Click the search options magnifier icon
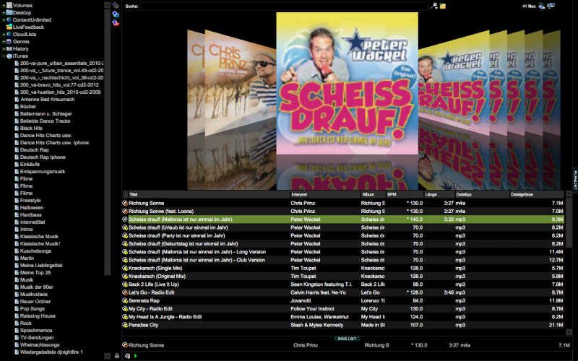Viewport: 578px width, 361px height. pos(434,6)
